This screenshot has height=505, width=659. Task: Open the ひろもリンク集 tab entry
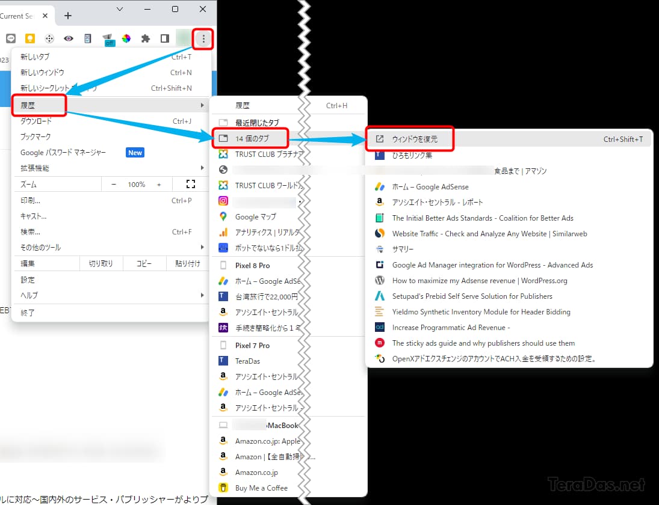pos(509,155)
